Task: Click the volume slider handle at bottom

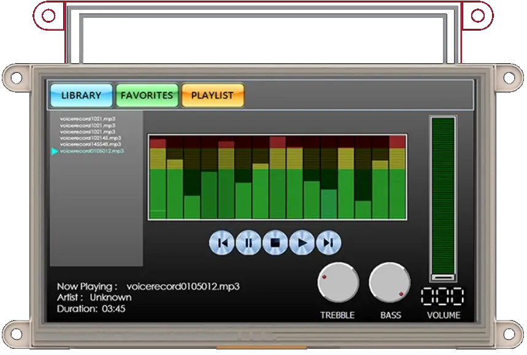Action: coord(443,277)
